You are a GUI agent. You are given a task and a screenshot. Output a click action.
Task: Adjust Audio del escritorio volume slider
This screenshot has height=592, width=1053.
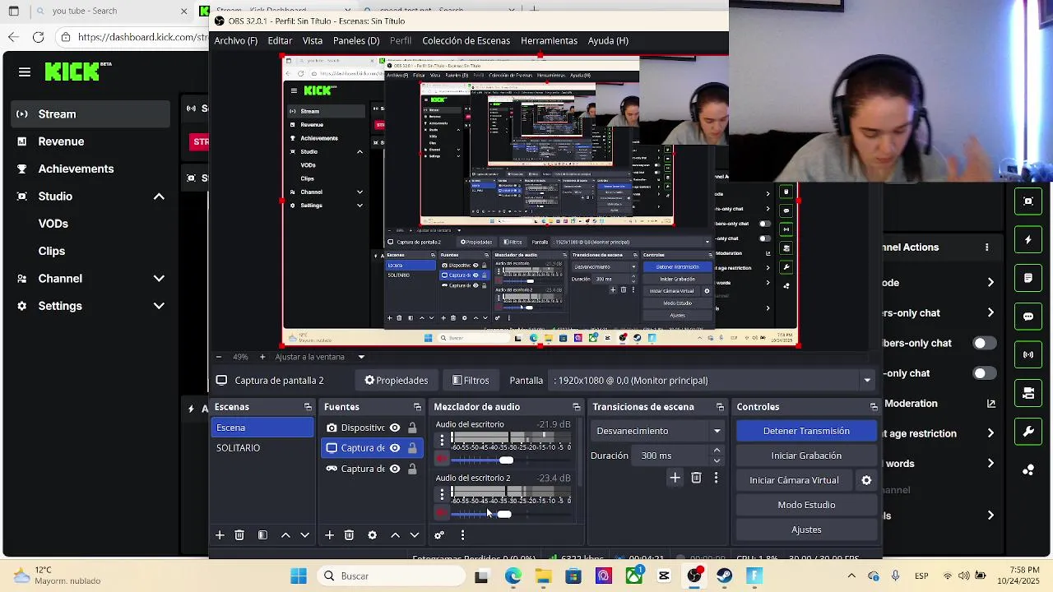(506, 460)
